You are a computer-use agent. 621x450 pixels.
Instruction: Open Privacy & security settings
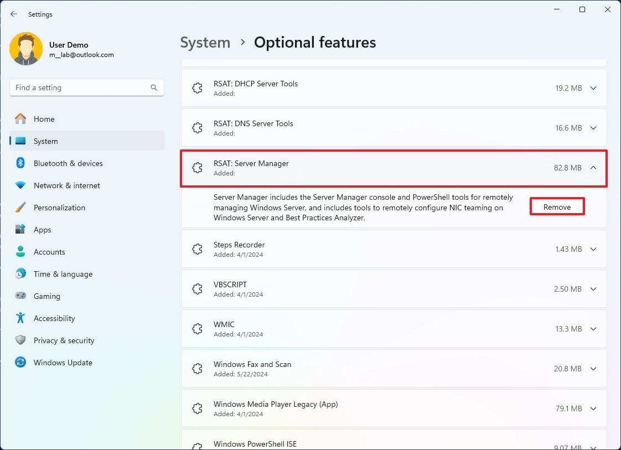[64, 340]
